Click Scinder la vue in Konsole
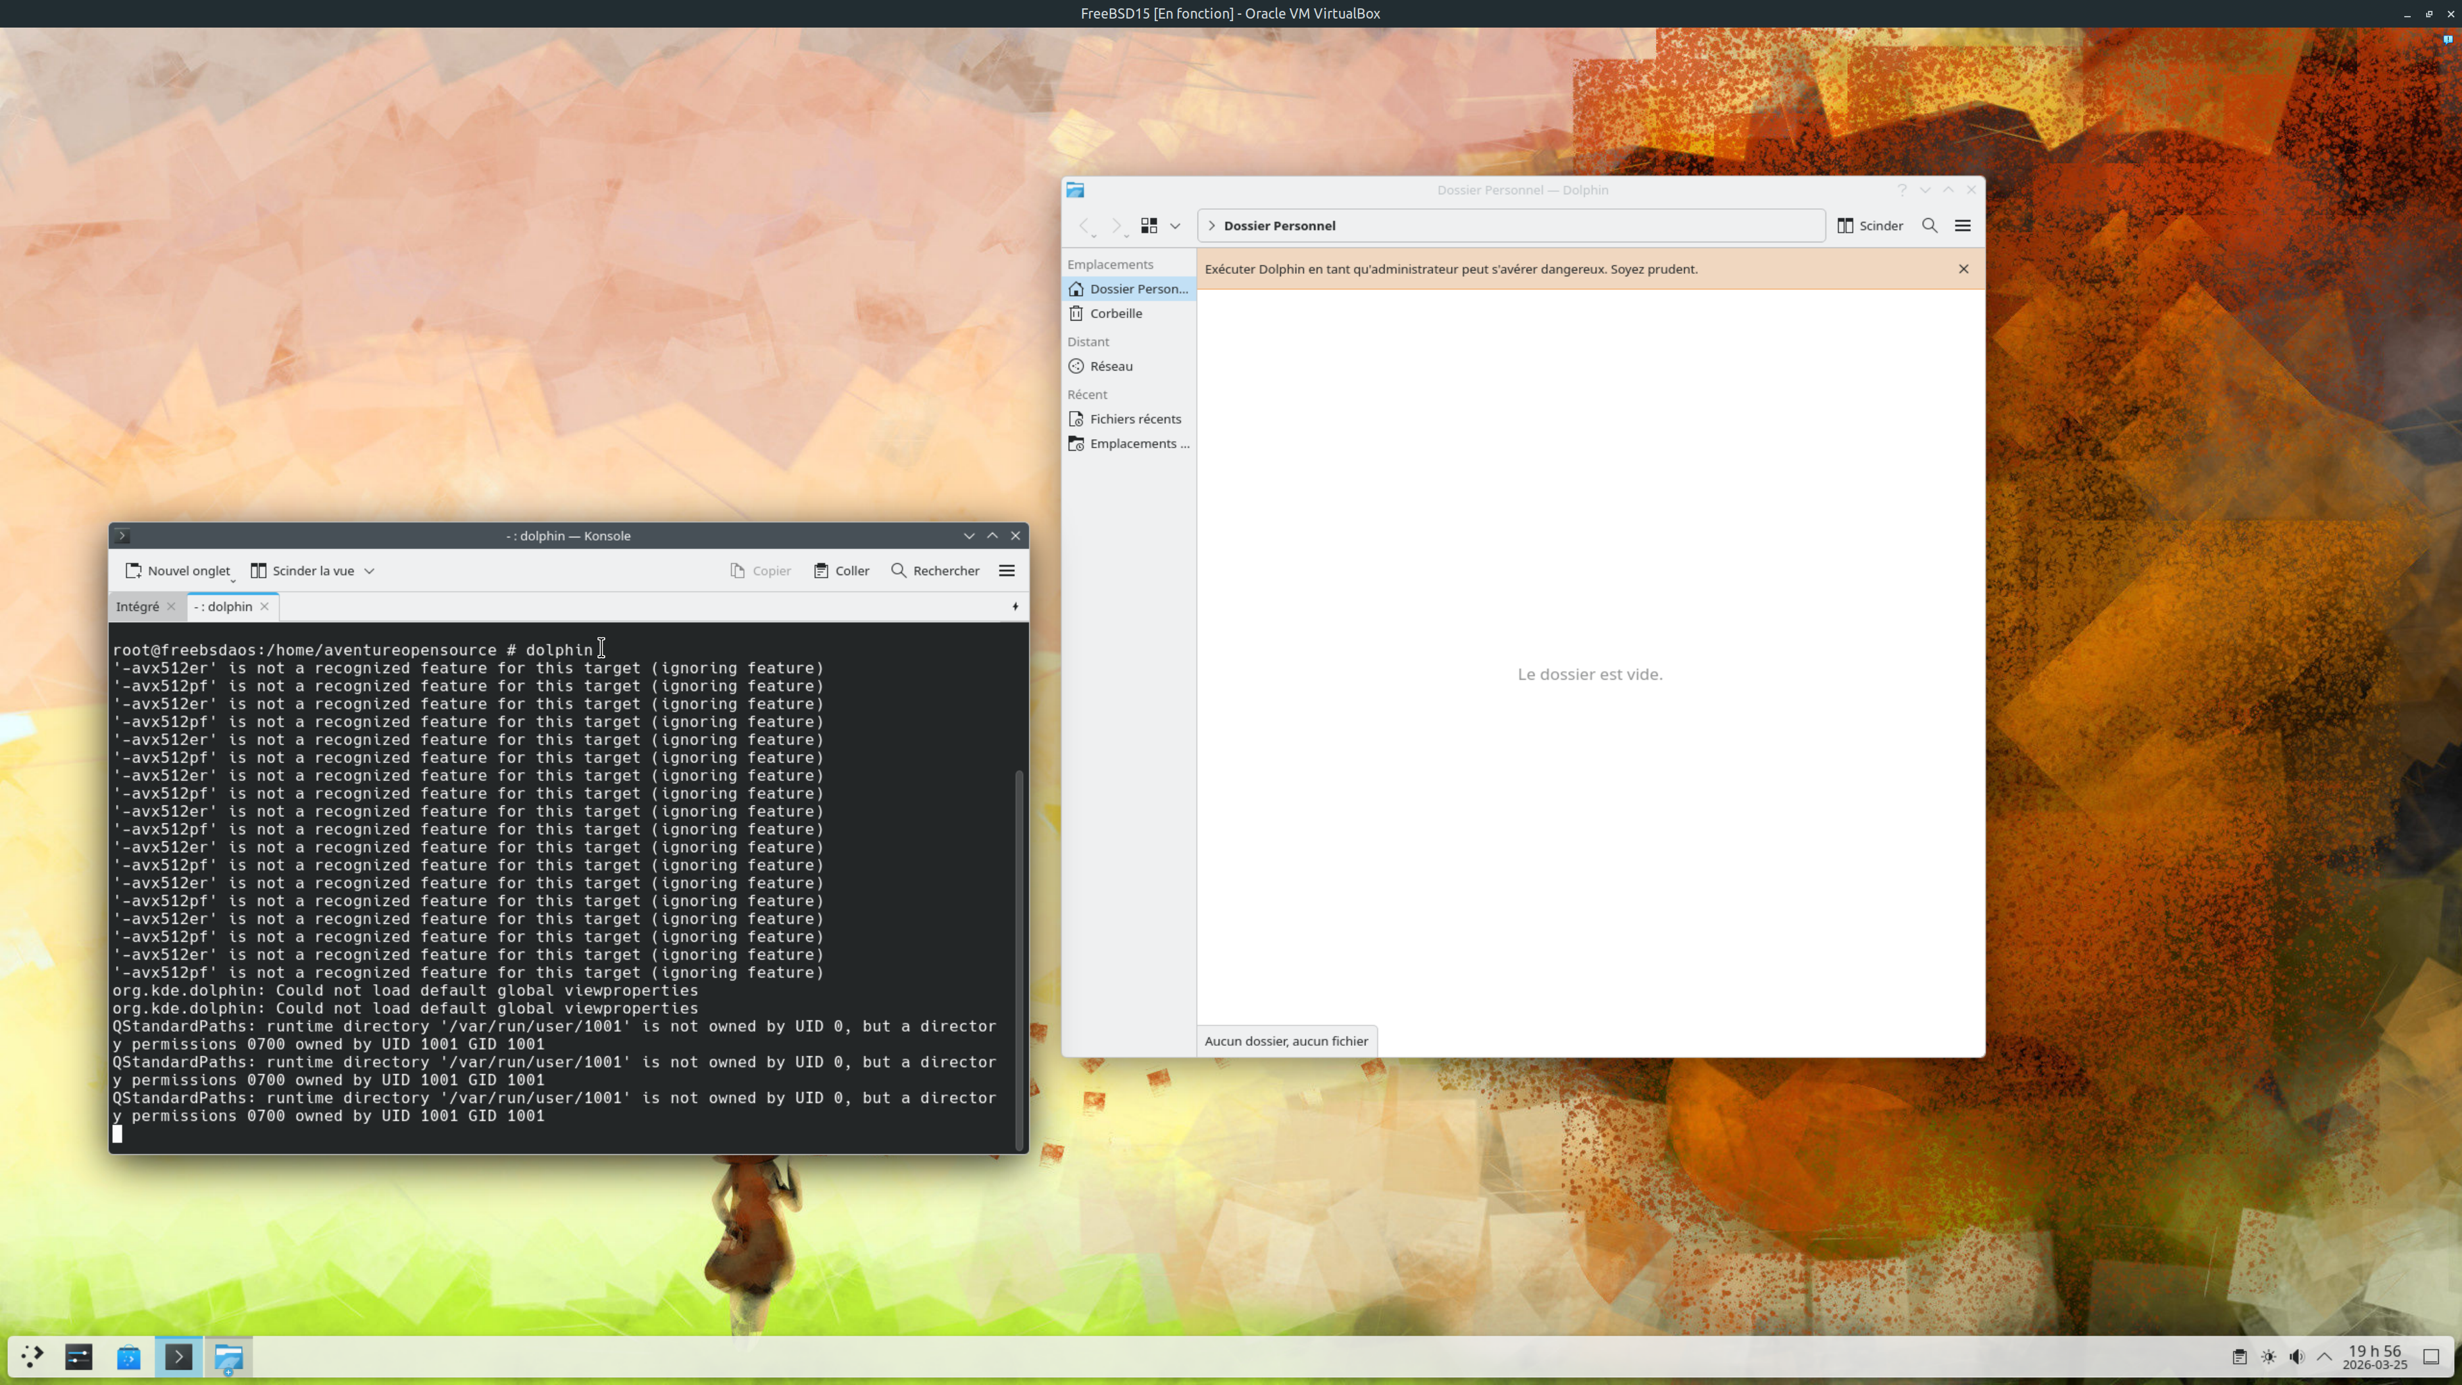Image resolution: width=2462 pixels, height=1385 pixels. click(302, 571)
